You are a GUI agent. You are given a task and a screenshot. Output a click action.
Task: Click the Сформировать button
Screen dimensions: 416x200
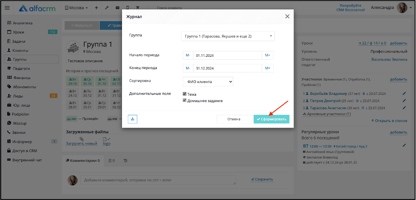pos(272,119)
